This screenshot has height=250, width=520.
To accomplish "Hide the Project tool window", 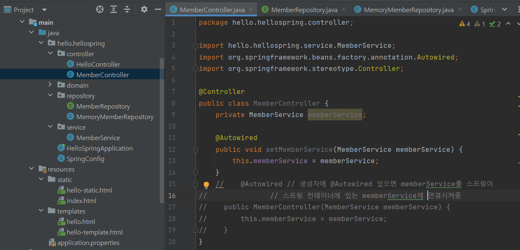I will pos(158,9).
